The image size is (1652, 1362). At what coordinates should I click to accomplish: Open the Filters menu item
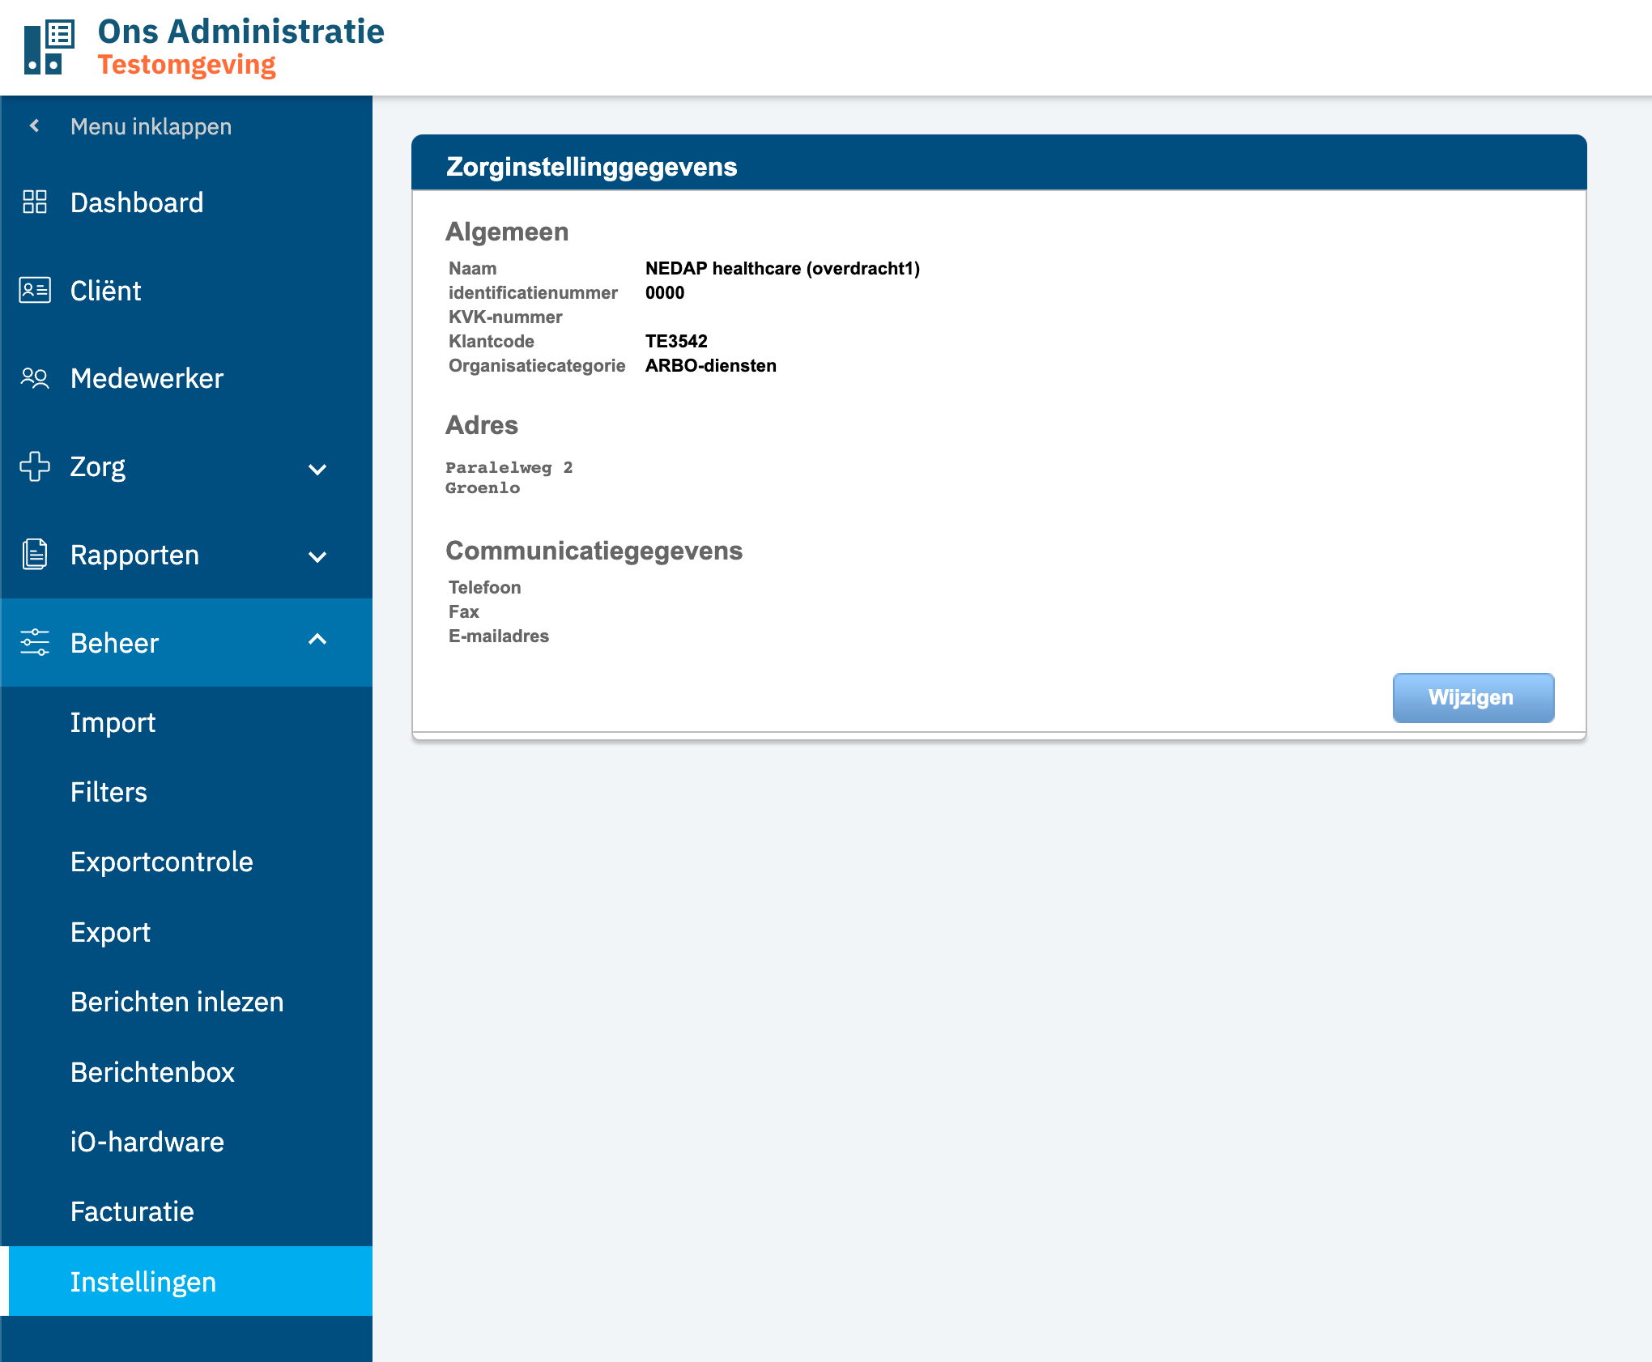tap(109, 792)
